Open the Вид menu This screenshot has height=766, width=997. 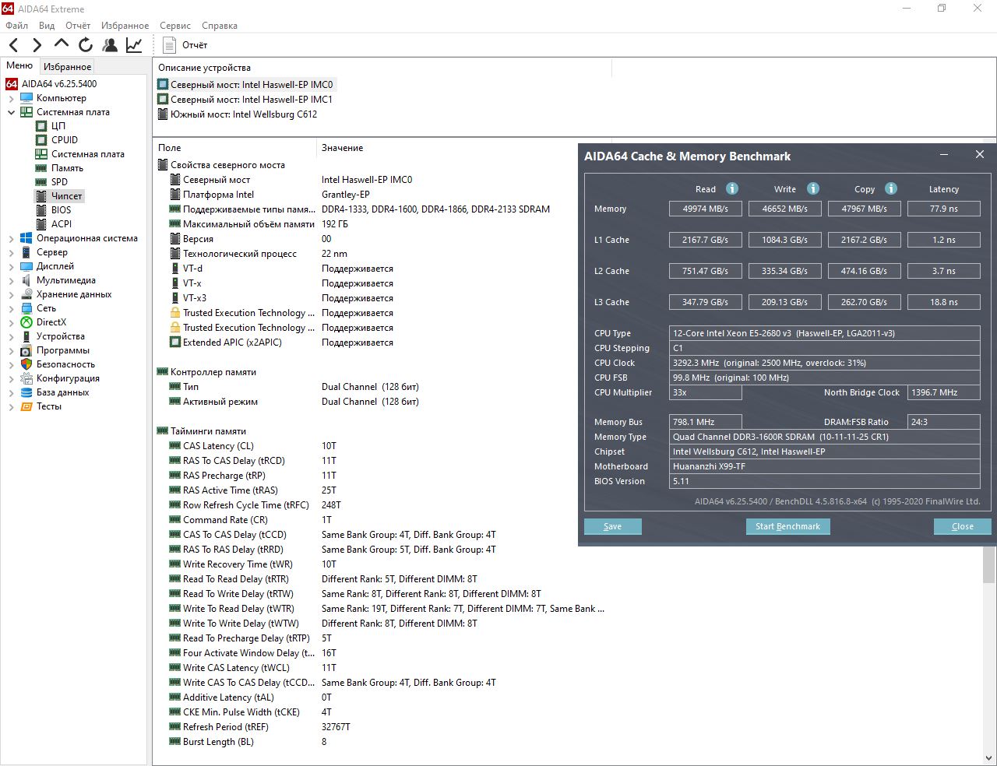(47, 26)
